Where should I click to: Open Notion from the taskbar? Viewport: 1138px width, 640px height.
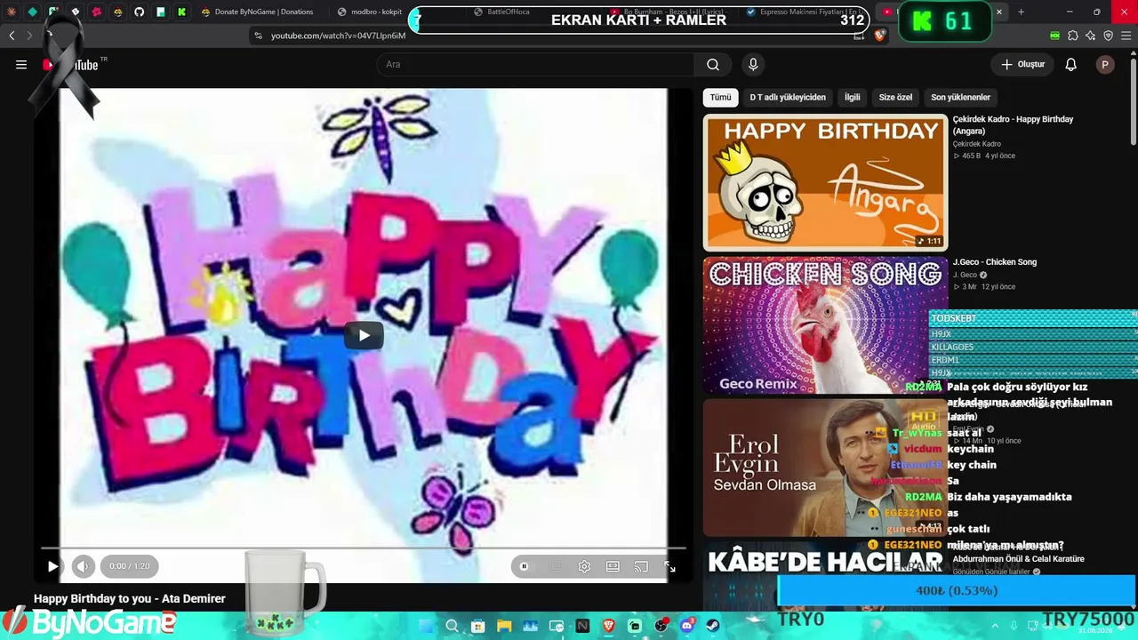click(x=582, y=626)
